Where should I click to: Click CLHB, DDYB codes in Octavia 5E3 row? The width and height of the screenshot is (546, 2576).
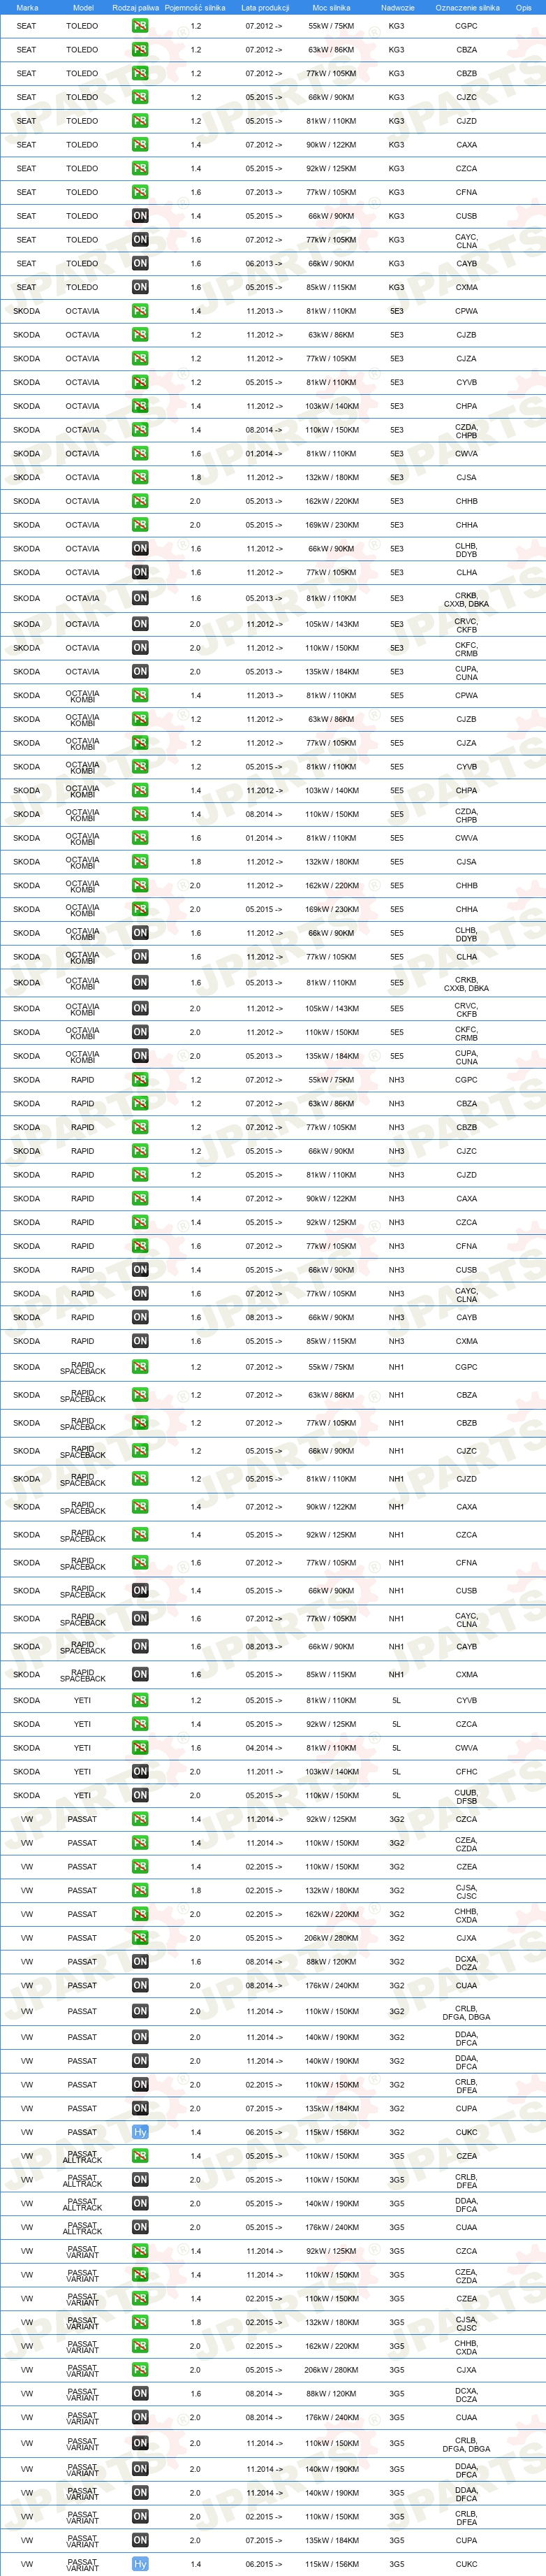point(466,549)
